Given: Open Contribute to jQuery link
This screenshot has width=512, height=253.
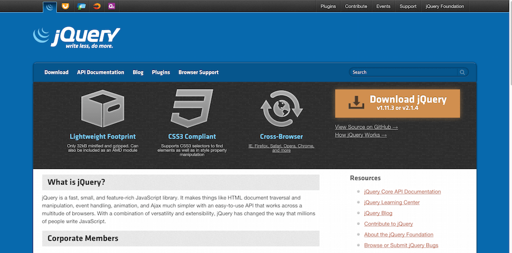Looking at the screenshot, I should 388,224.
